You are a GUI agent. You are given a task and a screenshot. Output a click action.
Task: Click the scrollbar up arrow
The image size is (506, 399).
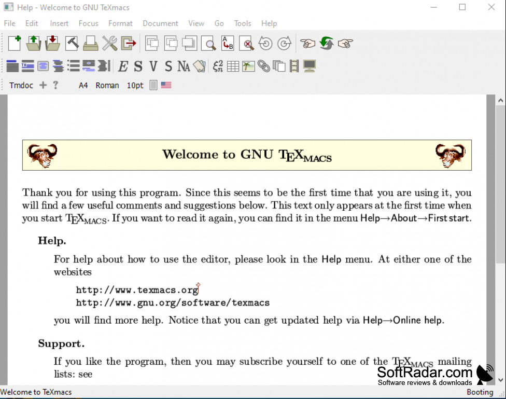tap(500, 100)
